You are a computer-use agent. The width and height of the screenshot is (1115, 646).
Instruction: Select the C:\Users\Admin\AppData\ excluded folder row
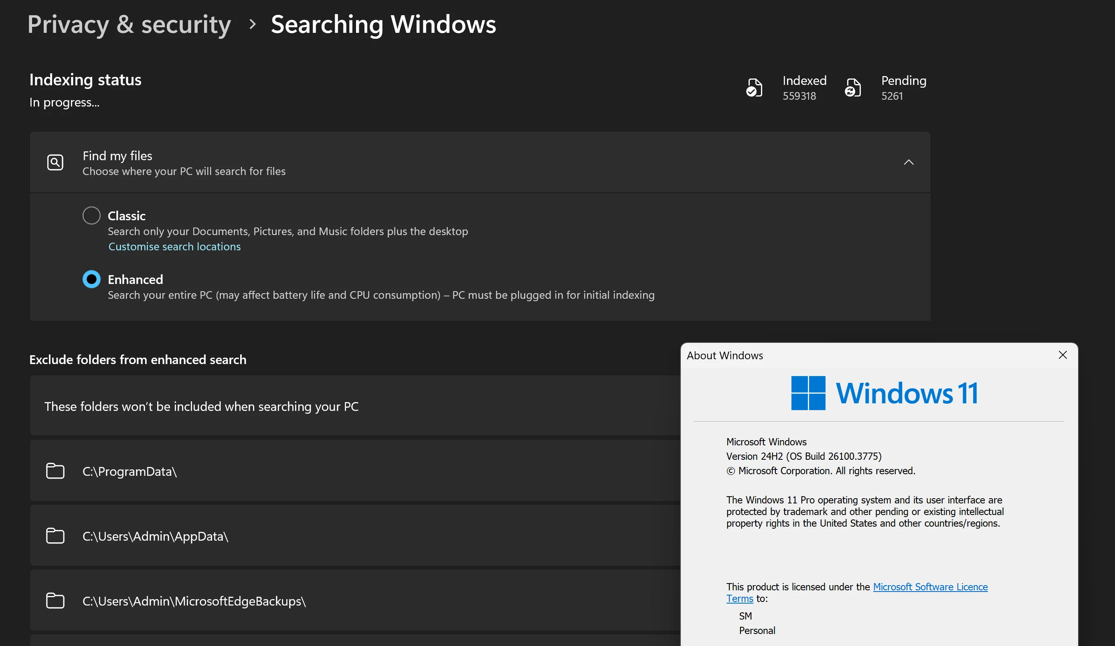click(x=355, y=535)
